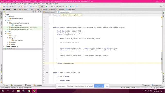The width and height of the screenshot is (165, 93).
Task: Toggle the Android Monitor tool window
Action: coord(16,85)
